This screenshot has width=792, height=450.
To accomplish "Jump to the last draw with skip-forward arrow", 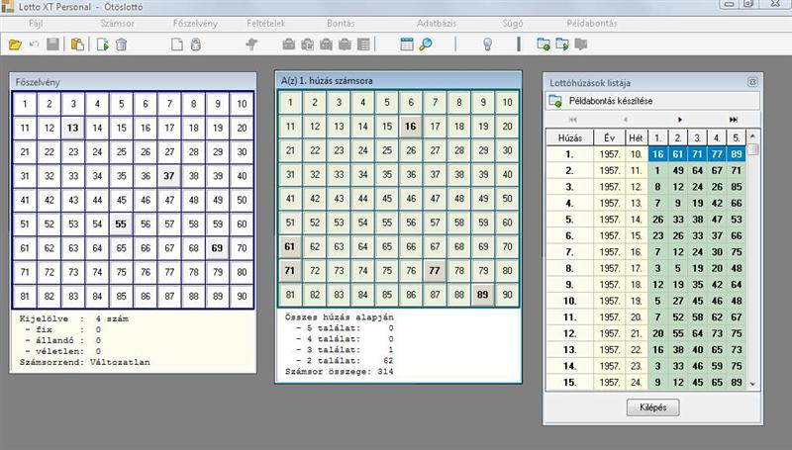I will (x=734, y=120).
